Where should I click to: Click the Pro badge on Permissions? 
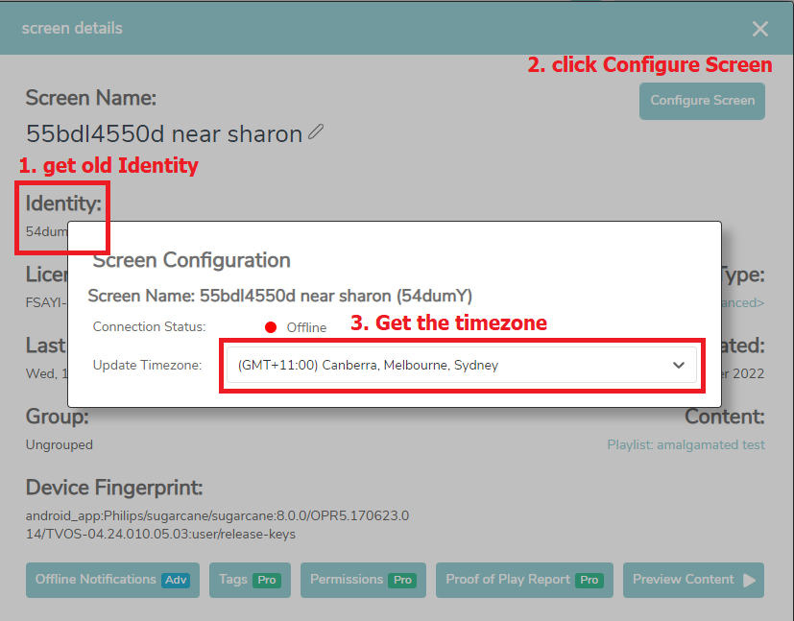tap(403, 580)
